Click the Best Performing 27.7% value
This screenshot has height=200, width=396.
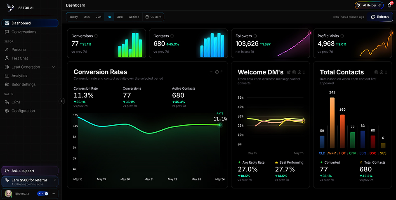click(x=285, y=169)
